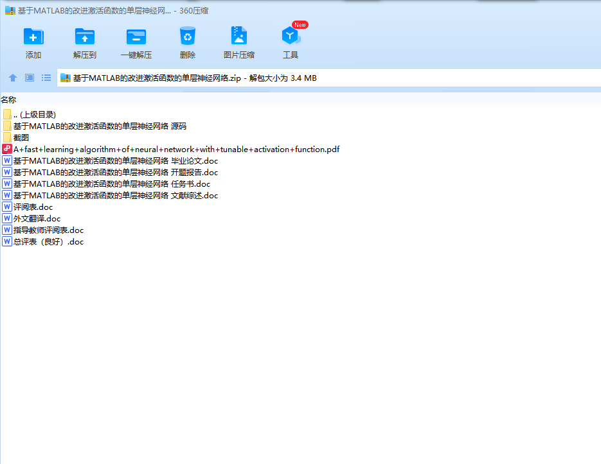
Task: Click the 名称 column header
Action: 8,100
